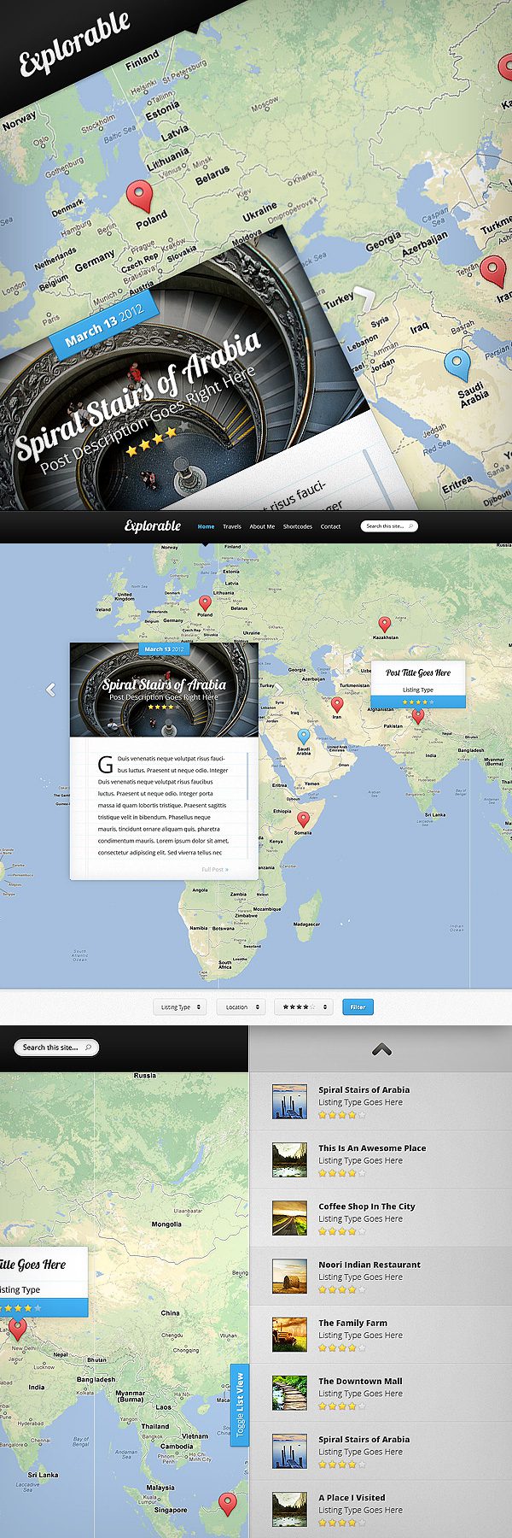Screen dimensions: 512x1538
Task: Click the star rating under Noori Indian Restaurant
Action: coord(341,1289)
